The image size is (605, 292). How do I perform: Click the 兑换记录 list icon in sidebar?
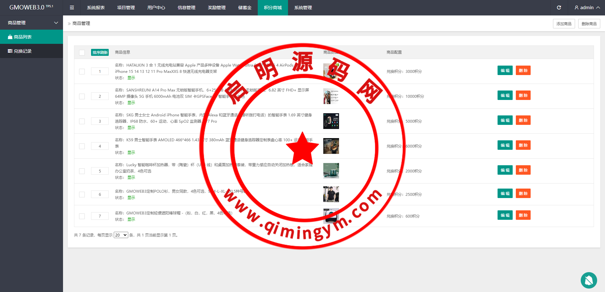10,51
